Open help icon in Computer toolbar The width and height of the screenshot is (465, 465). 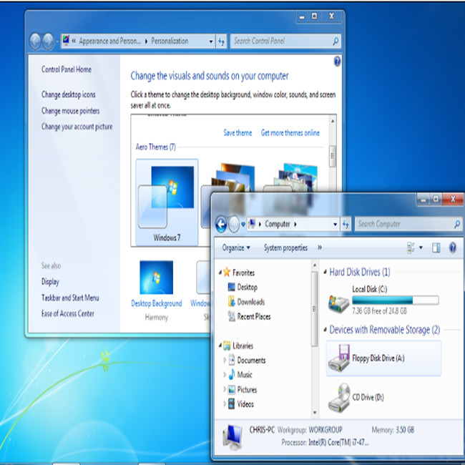(x=453, y=248)
